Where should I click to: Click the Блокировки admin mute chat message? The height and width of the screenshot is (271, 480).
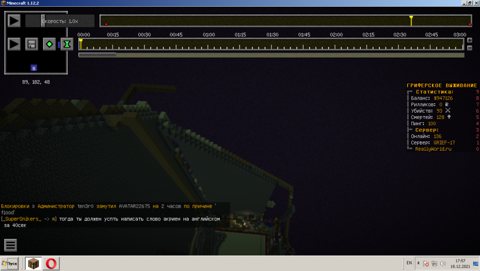coord(108,209)
